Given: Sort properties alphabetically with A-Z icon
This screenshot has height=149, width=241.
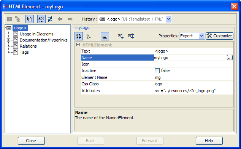Looking at the screenshot, I should coord(89,36).
